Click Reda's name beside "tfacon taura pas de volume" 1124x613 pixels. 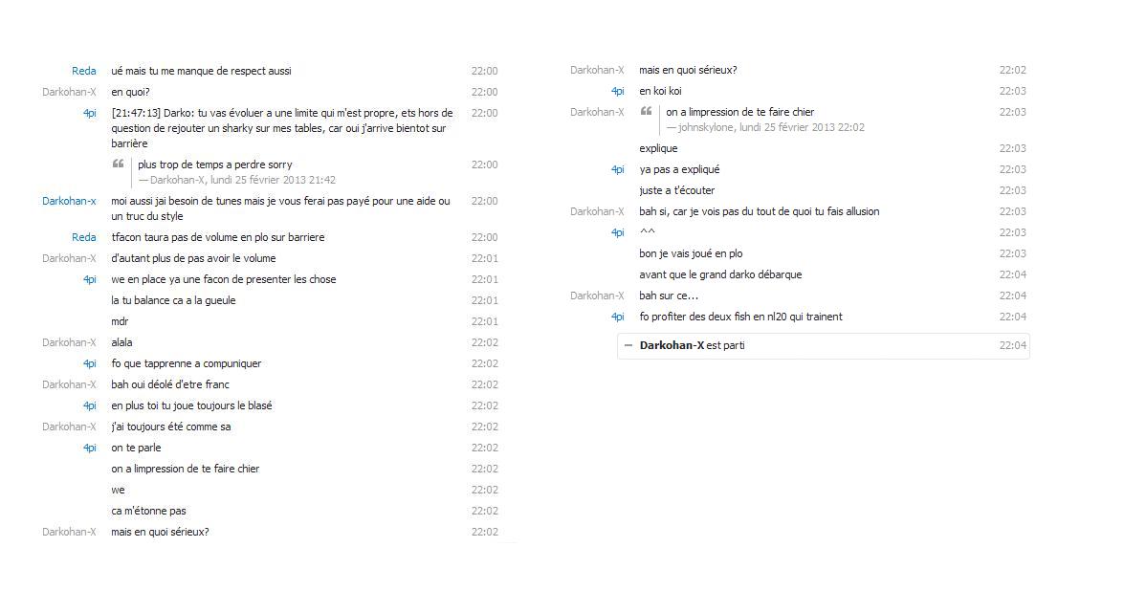point(84,237)
